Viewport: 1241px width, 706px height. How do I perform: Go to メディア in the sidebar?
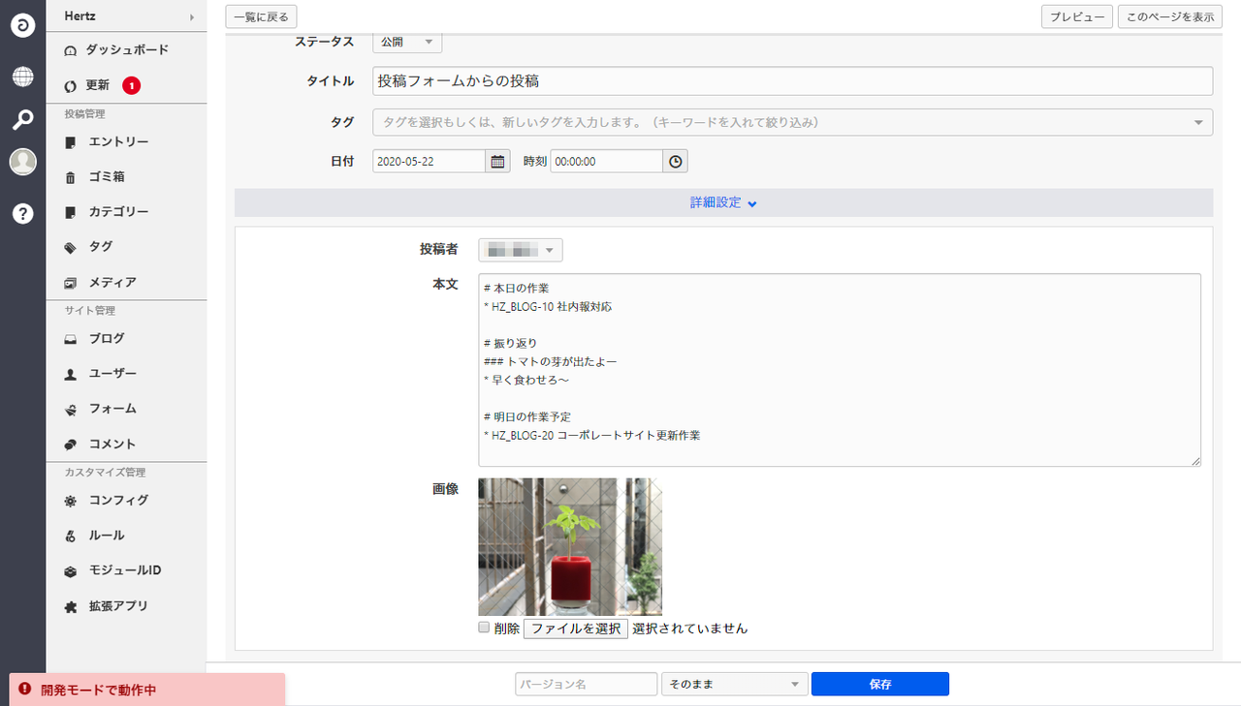point(112,283)
